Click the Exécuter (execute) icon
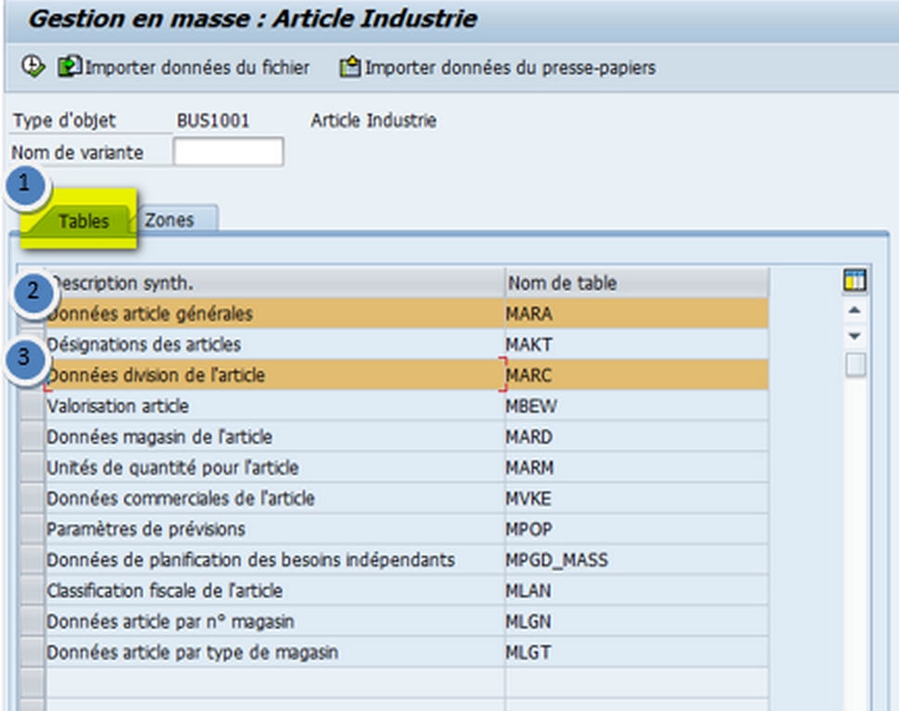Screen dimensions: 899x711 [32, 67]
